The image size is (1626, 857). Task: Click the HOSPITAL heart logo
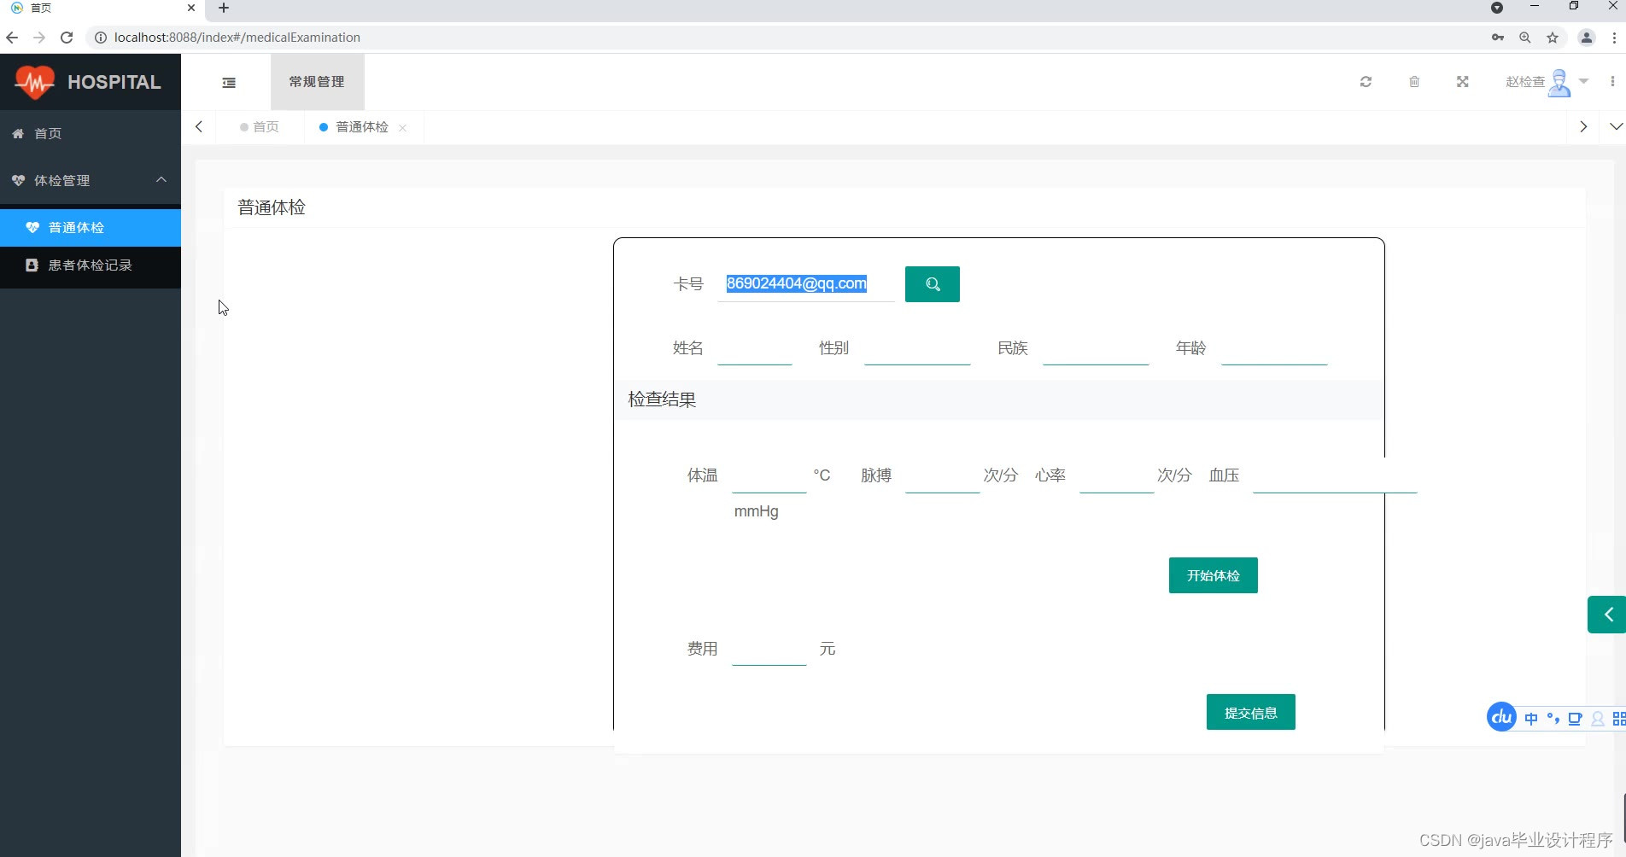point(34,82)
